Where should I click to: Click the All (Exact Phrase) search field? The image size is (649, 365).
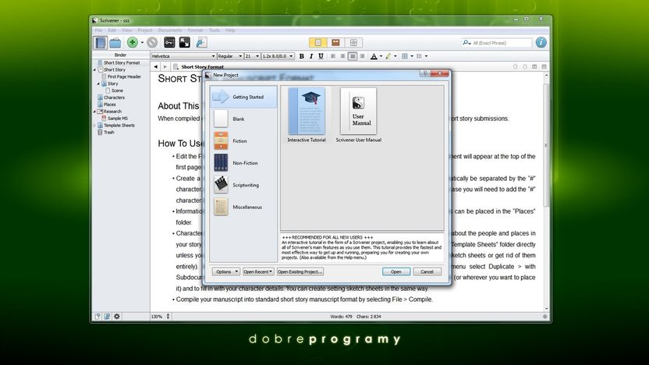(497, 43)
